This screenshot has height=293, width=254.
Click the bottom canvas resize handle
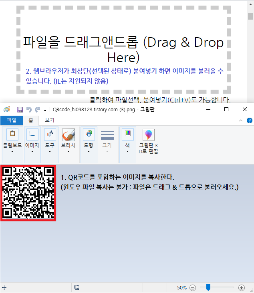pyautogui.click(x=28, y=219)
